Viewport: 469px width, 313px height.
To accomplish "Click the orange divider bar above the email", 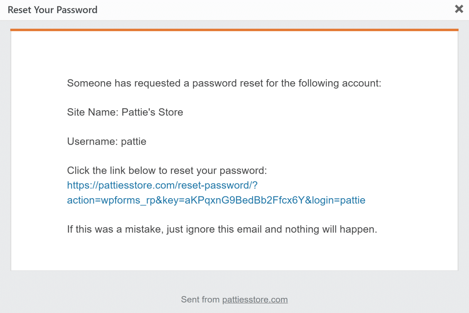I will click(x=234, y=30).
